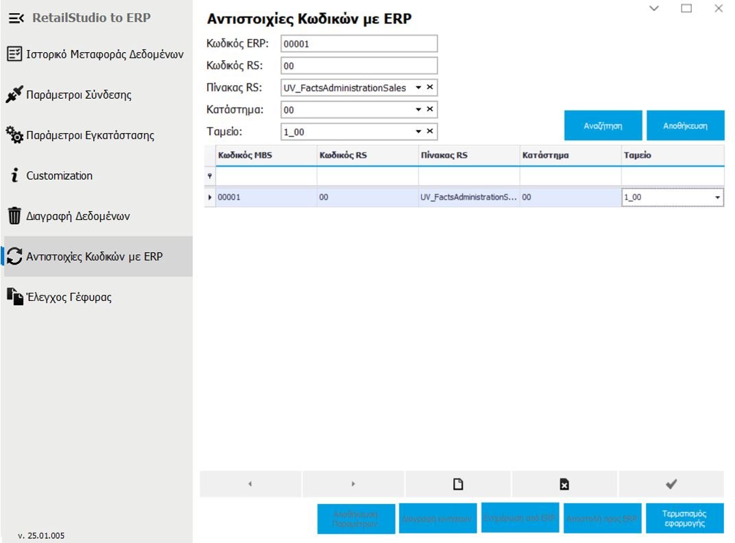Open the Ταμείο dropdown in grid row
This screenshot has height=543, width=735.
[x=717, y=197]
